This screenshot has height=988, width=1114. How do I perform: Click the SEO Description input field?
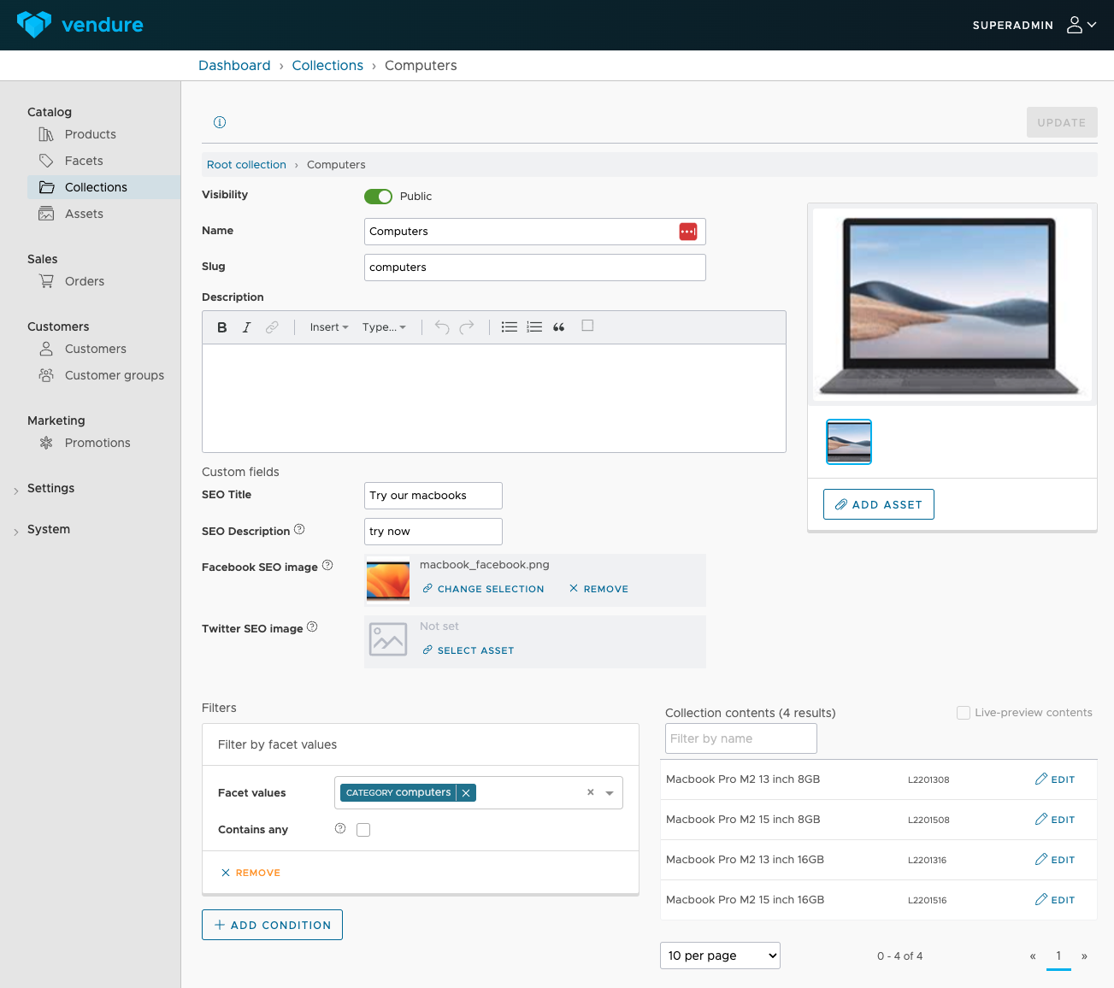click(x=433, y=532)
